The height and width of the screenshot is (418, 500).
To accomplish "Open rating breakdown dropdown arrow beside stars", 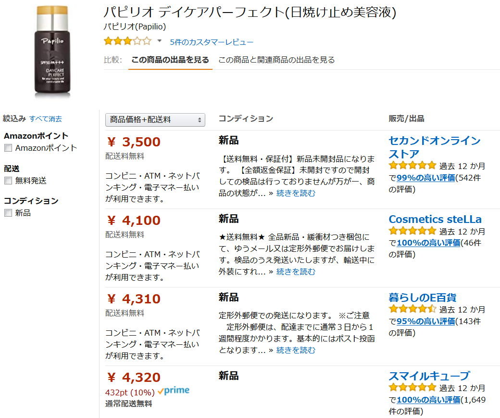I will point(160,41).
